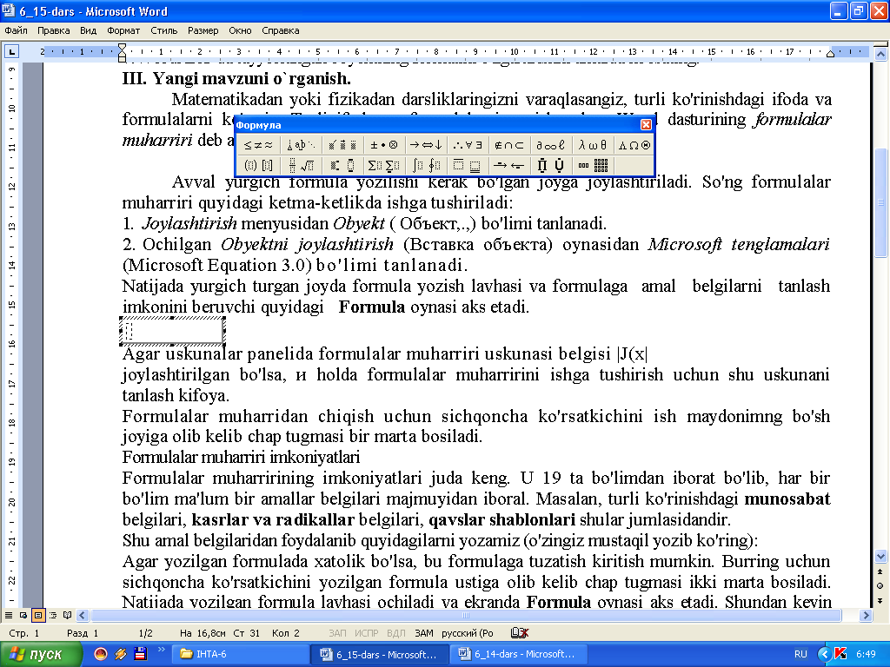
Task: Switch to the IHTA-6 folder taskbar button
Action: click(x=241, y=654)
